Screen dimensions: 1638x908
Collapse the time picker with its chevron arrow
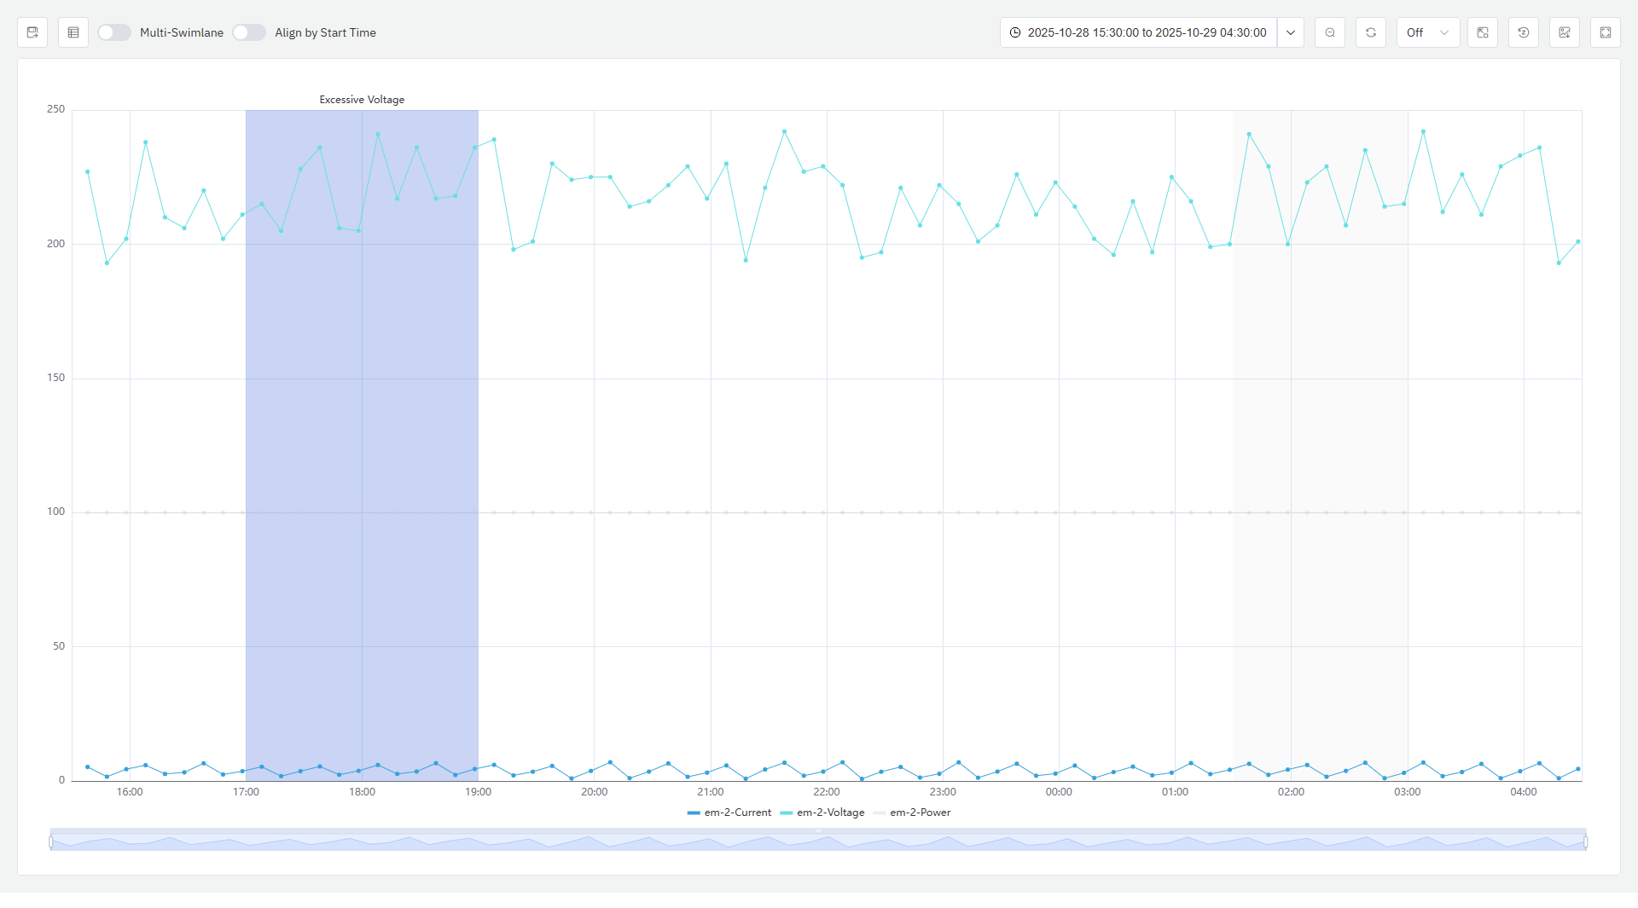tap(1290, 32)
